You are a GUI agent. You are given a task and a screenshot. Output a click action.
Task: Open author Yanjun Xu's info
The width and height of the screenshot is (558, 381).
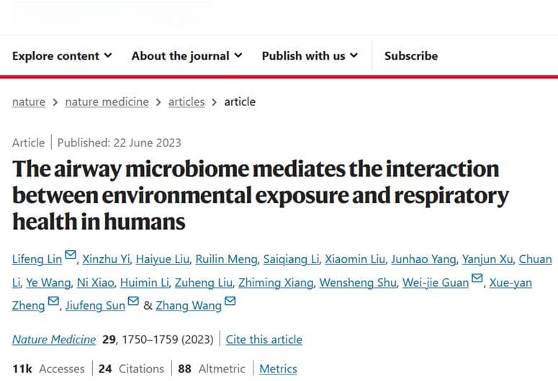487,259
